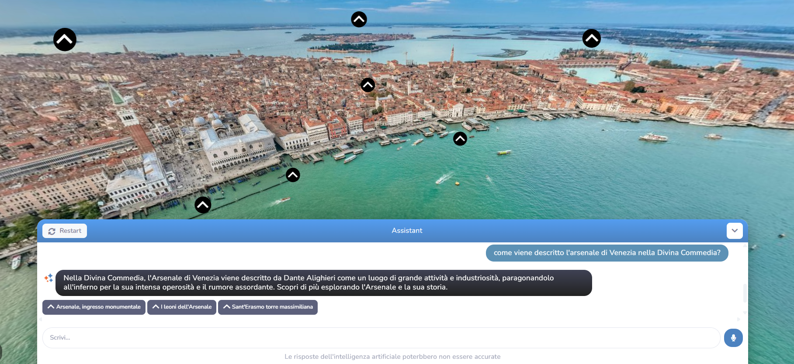This screenshot has width=794, height=364.
Task: Jump to I leoni dell'Arsenale
Action: pos(182,307)
